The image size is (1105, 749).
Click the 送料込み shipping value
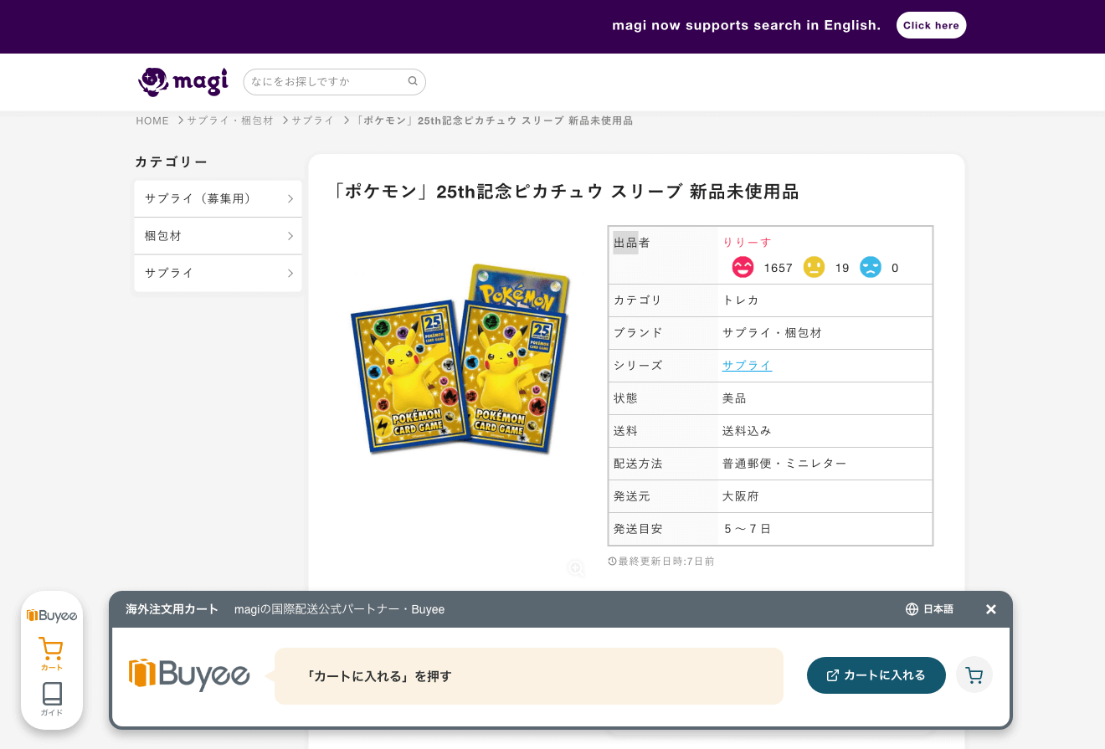click(747, 430)
